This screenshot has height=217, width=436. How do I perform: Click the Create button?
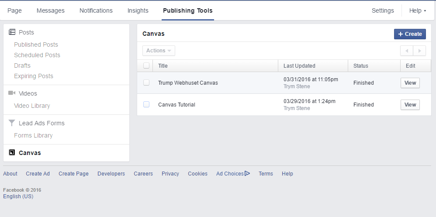(410, 34)
